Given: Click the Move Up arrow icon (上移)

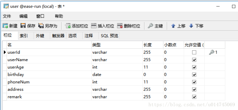Looking at the screenshot, I should [173, 26].
